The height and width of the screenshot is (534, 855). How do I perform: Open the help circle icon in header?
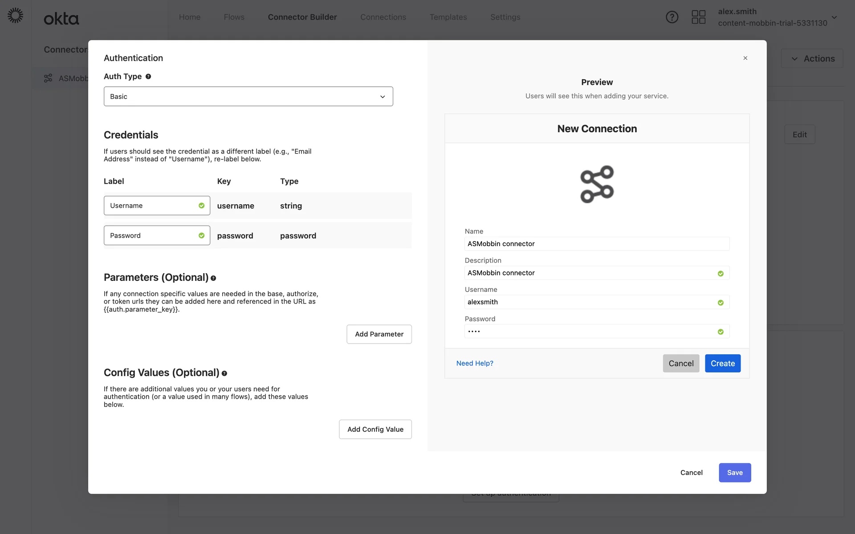[x=672, y=17]
